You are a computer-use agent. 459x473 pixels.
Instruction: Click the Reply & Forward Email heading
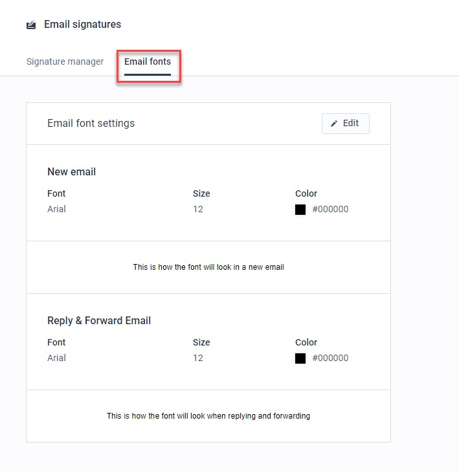(99, 320)
